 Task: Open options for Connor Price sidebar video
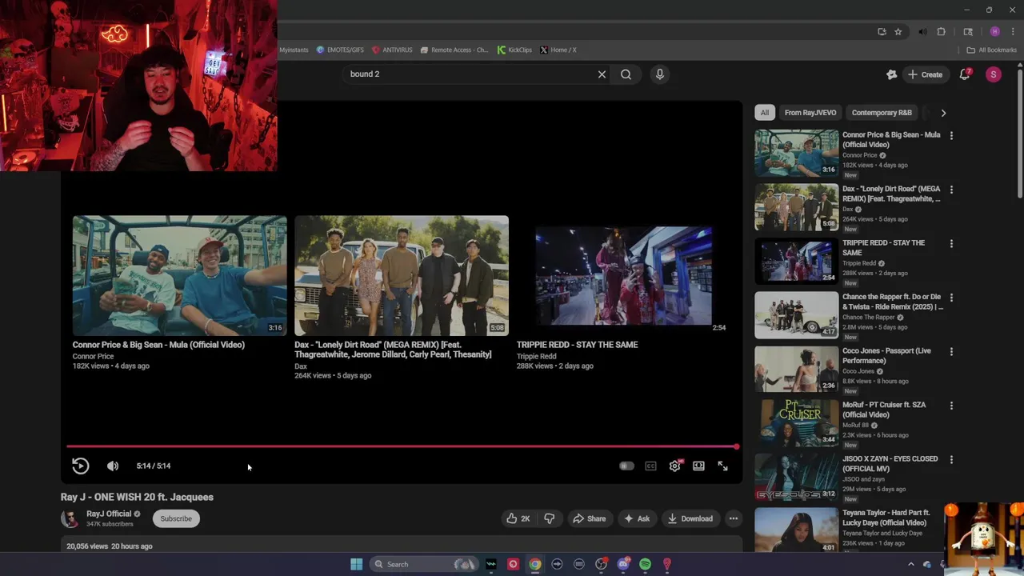point(951,136)
